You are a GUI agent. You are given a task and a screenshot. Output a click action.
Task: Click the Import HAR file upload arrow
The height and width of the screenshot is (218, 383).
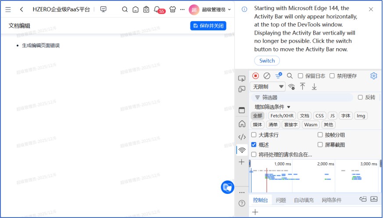coord(303,87)
